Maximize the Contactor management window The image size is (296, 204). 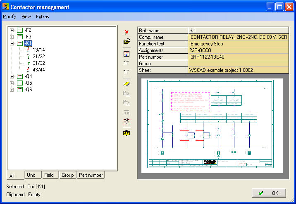pyautogui.click(x=279, y=7)
